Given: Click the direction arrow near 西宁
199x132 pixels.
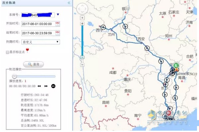Looking at the screenshot, I should point(103,27).
